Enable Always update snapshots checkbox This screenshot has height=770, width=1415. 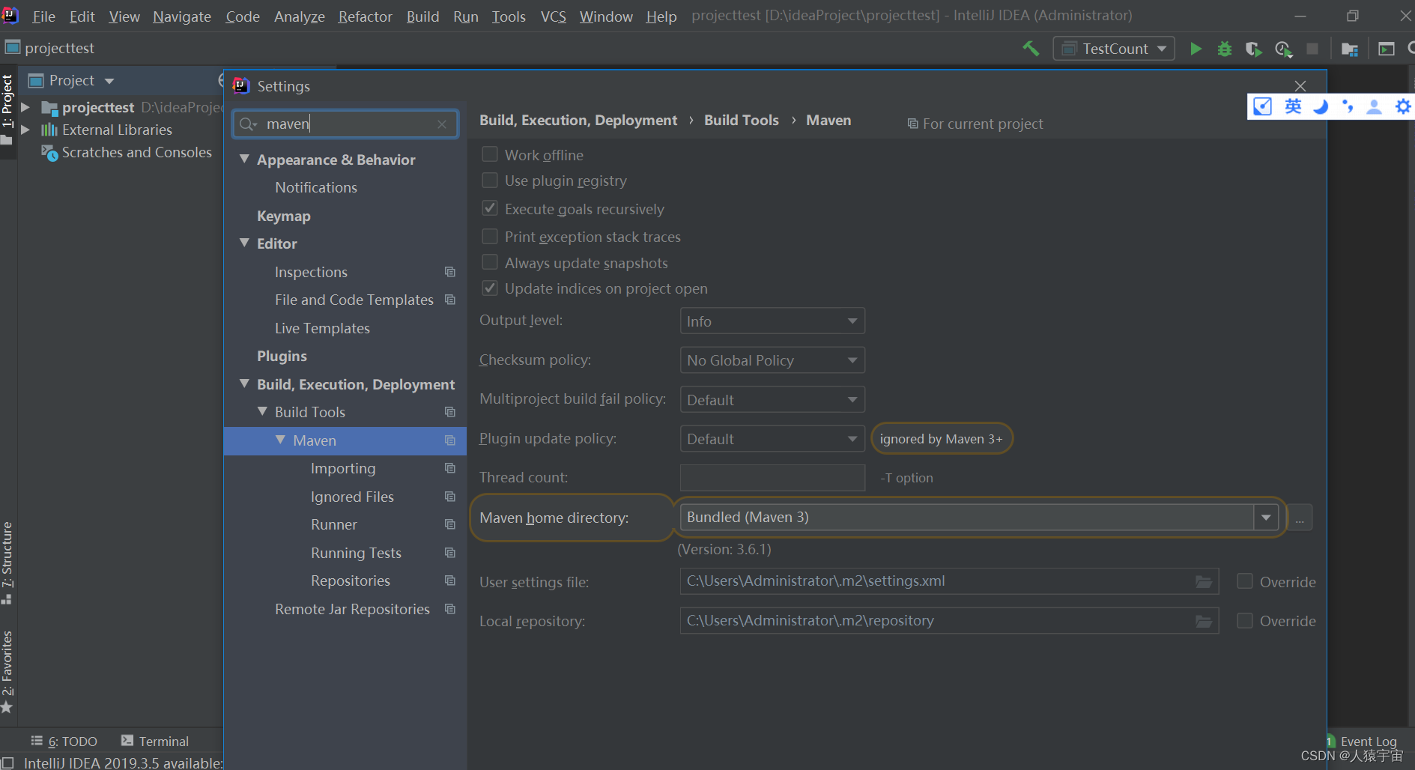click(490, 262)
